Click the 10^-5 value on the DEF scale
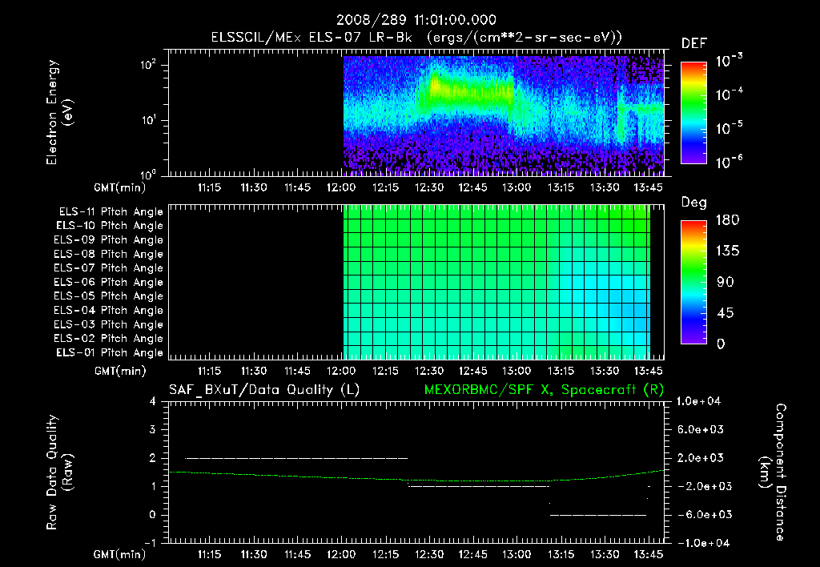820x567 pixels. 729,128
